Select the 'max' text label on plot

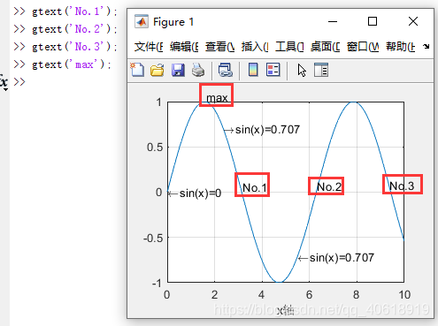pyautogui.click(x=217, y=98)
